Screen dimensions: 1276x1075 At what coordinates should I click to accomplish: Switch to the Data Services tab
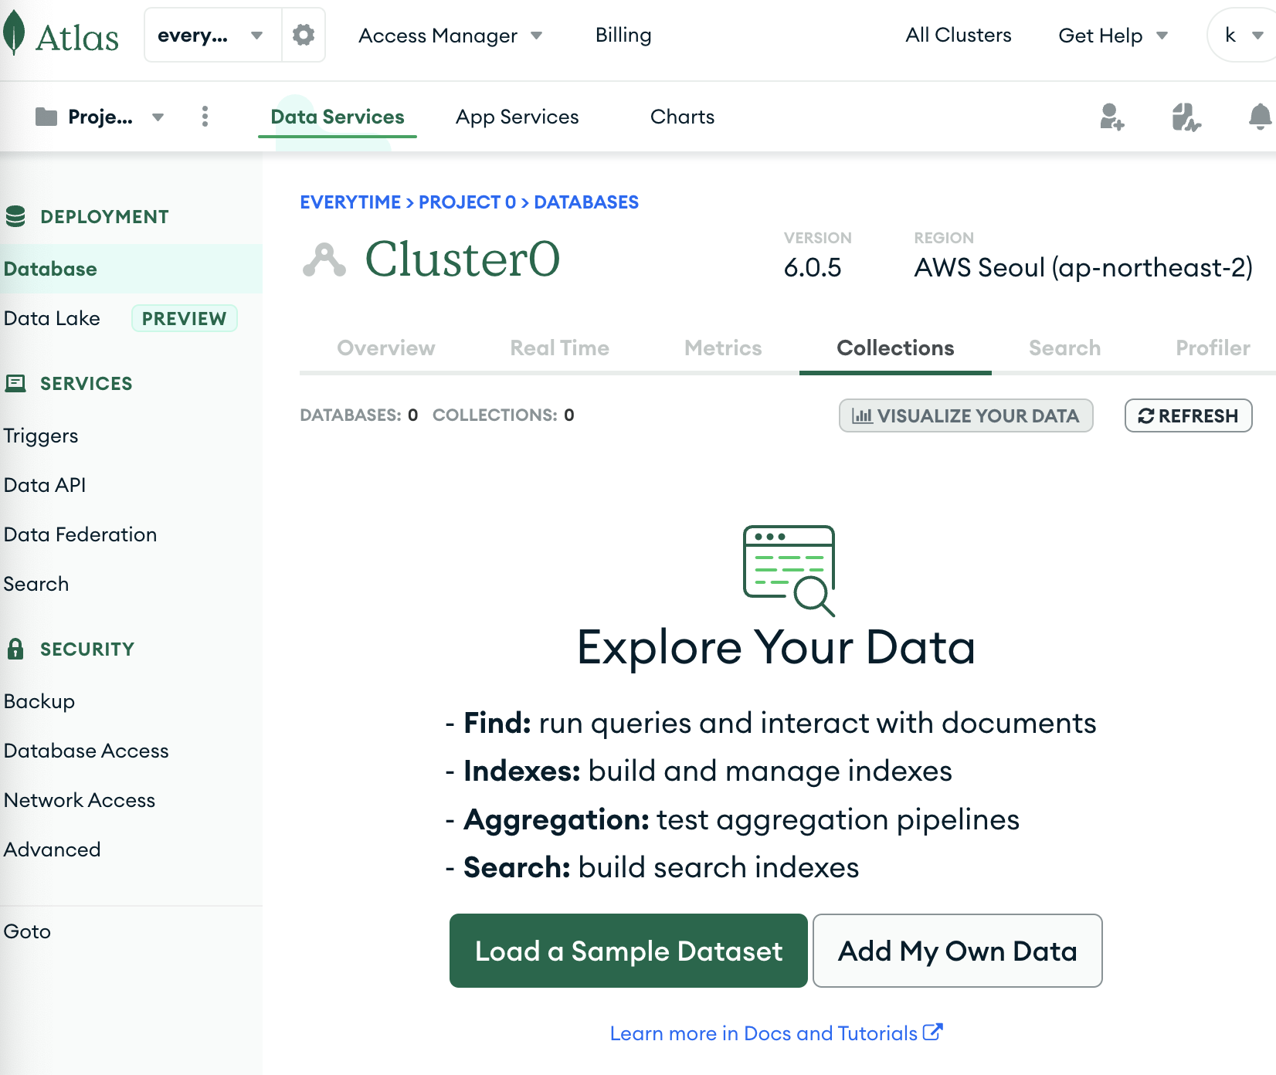pos(338,117)
